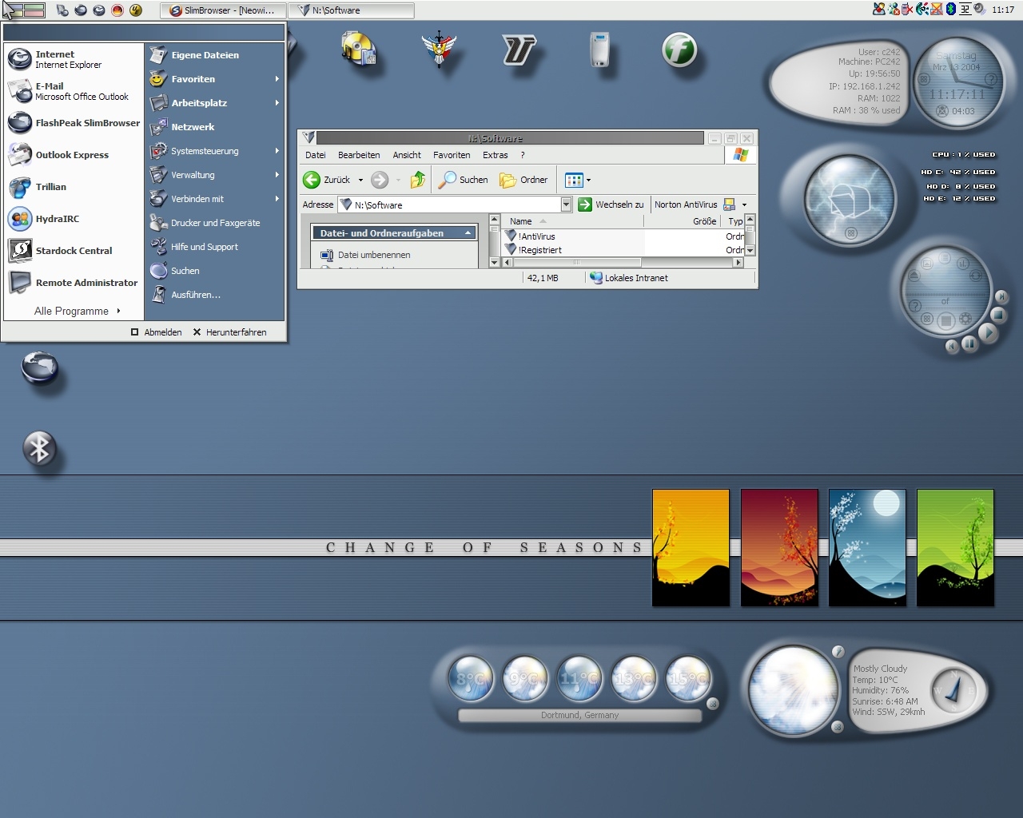This screenshot has width=1023, height=818.
Task: Choose Suchen in the start menu
Action: click(214, 271)
